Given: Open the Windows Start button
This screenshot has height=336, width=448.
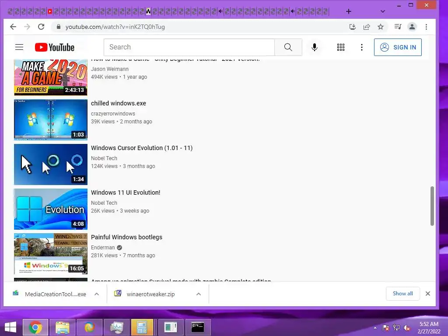Looking at the screenshot, I should tap(10, 327).
